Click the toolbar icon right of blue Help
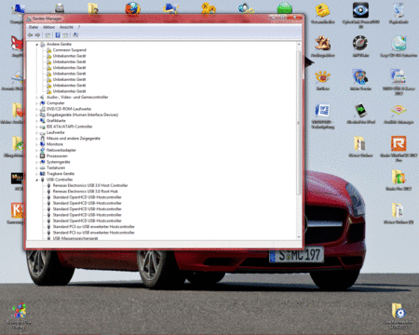The image size is (419, 335). pyautogui.click(x=65, y=35)
